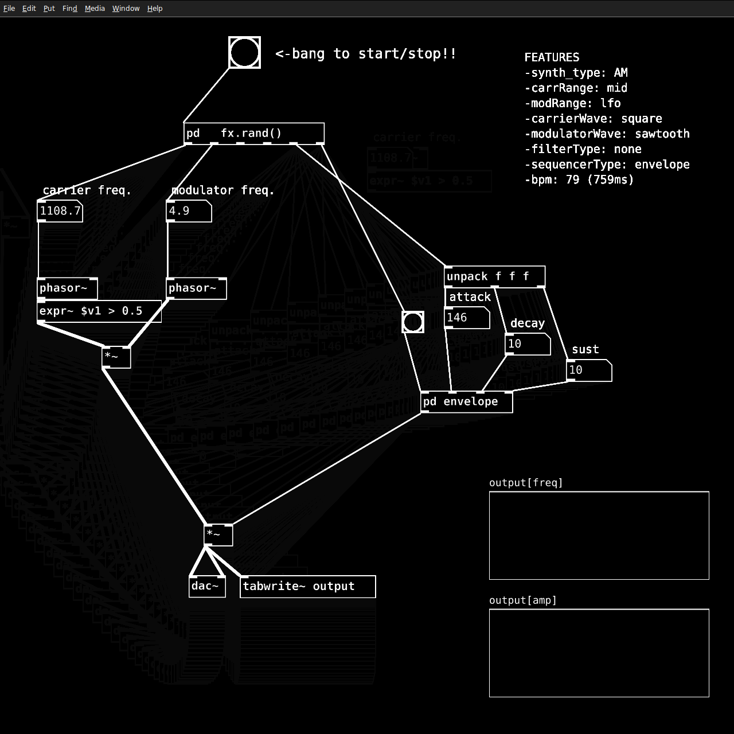Screen dimensions: 734x734
Task: Open the Edit menu
Action: tap(29, 9)
